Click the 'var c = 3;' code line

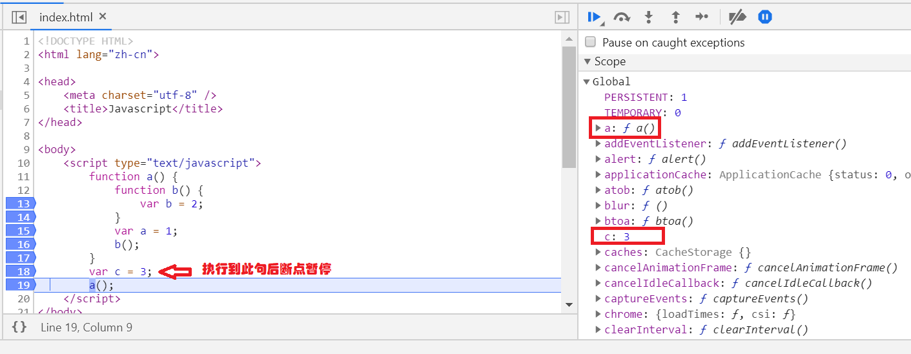[121, 271]
